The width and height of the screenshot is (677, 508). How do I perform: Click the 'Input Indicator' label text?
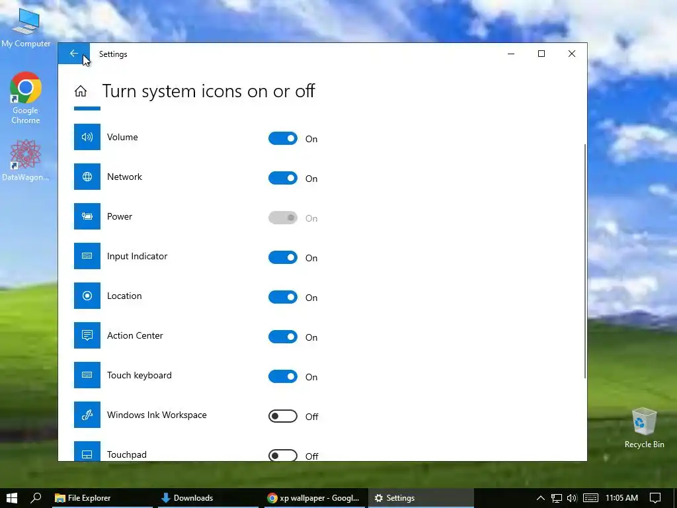[137, 256]
